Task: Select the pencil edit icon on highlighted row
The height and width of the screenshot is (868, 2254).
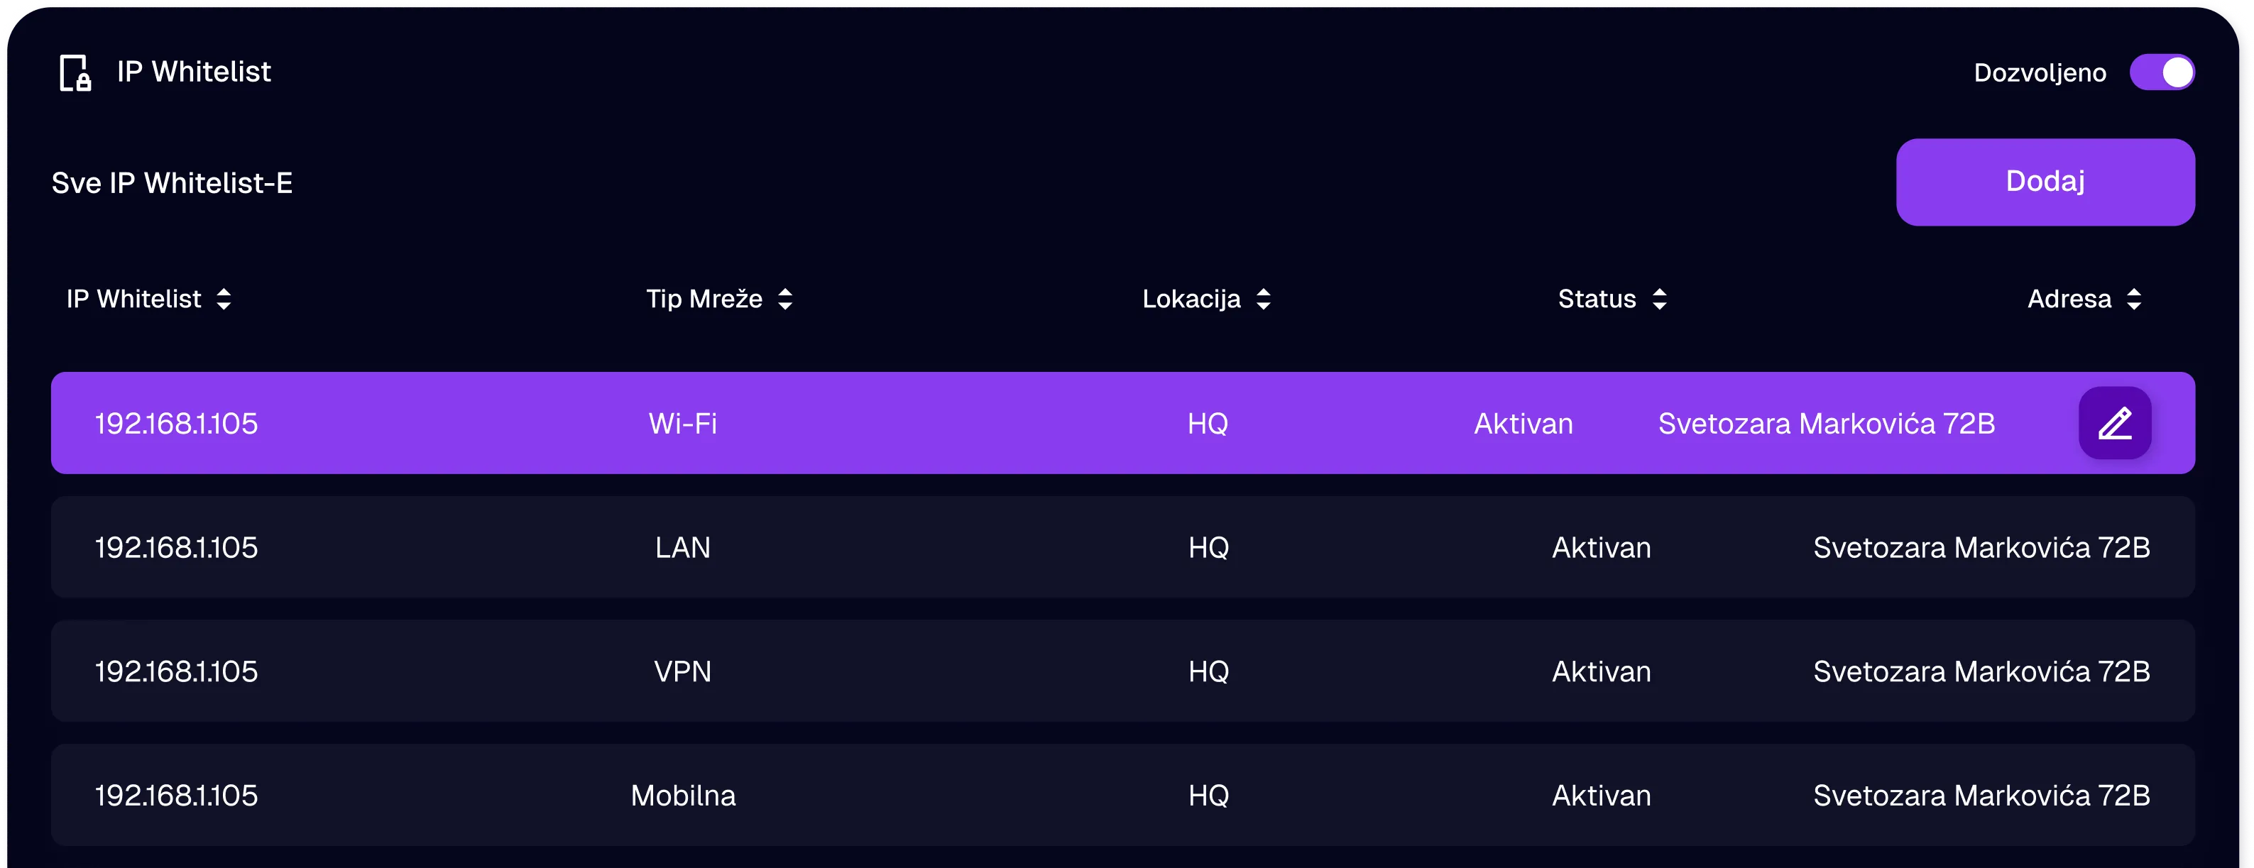Action: pos(2115,422)
